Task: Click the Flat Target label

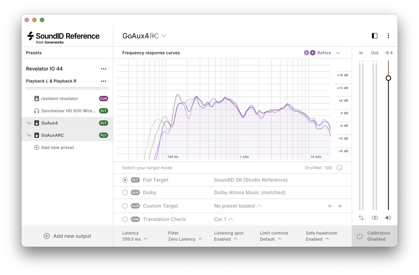Action: click(x=156, y=180)
